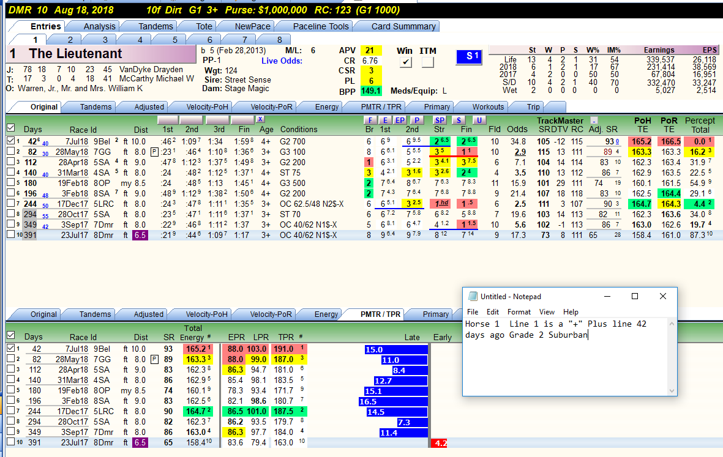Click the small X button above Age
Image resolution: width=723 pixels, height=457 pixels.
(260, 119)
